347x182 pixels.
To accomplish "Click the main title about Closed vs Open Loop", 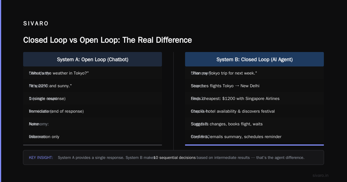I will point(108,40).
